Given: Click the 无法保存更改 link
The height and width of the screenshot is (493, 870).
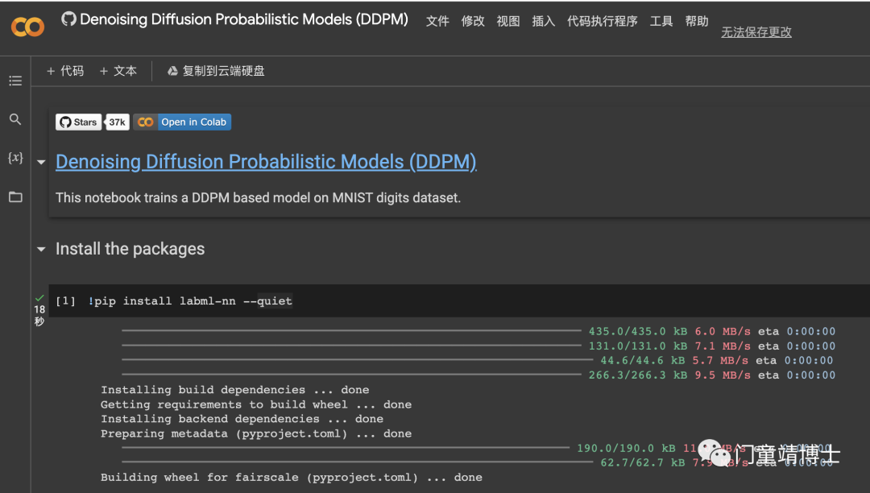Looking at the screenshot, I should tap(756, 32).
